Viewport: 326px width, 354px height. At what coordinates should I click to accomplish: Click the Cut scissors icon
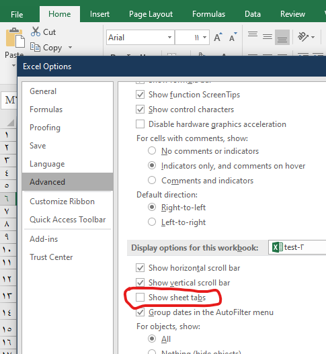point(36,32)
